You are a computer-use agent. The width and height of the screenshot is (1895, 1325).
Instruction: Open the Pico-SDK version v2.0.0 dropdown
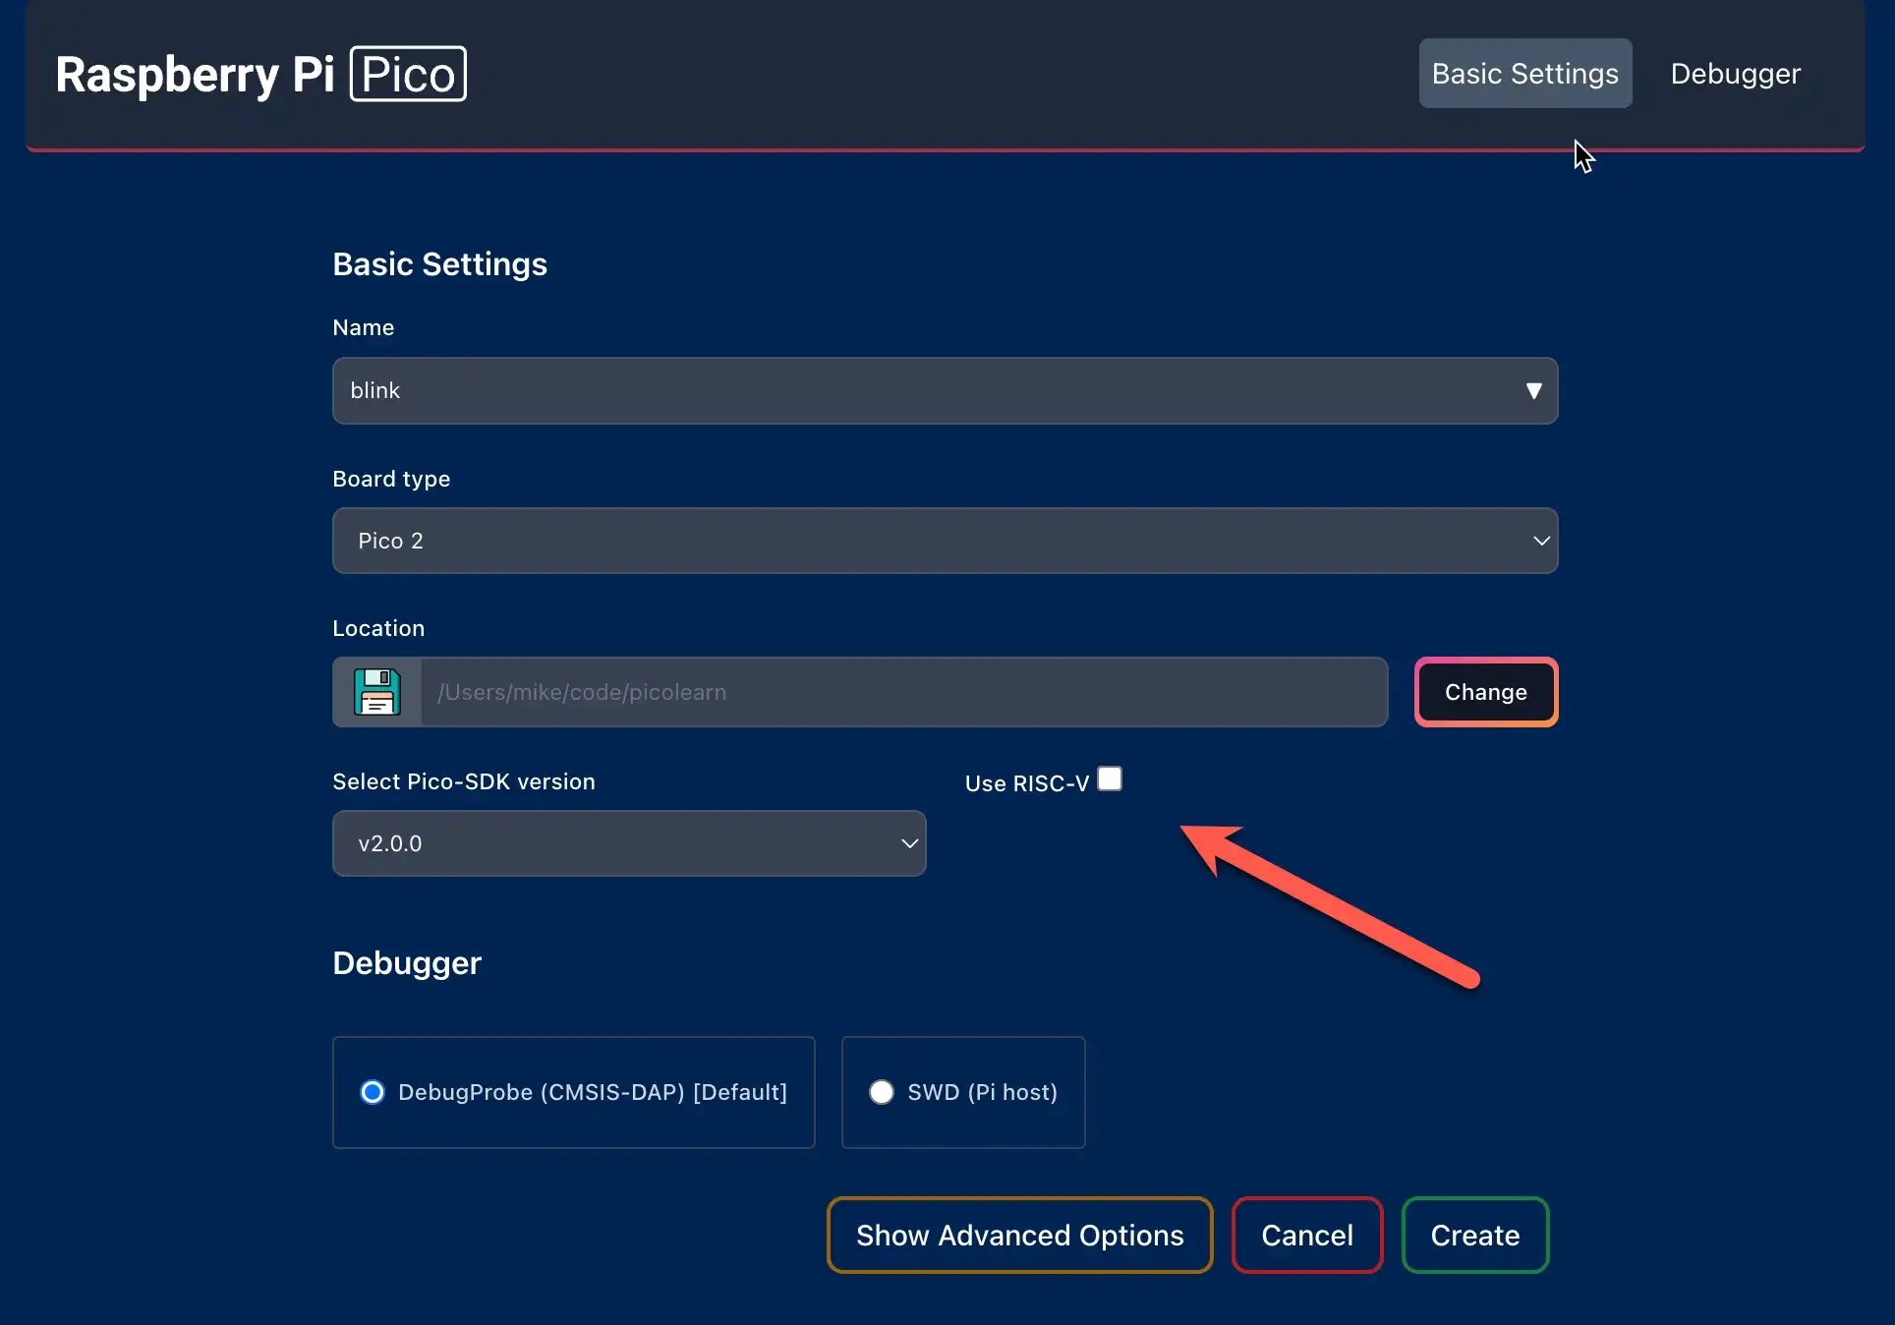(x=629, y=843)
